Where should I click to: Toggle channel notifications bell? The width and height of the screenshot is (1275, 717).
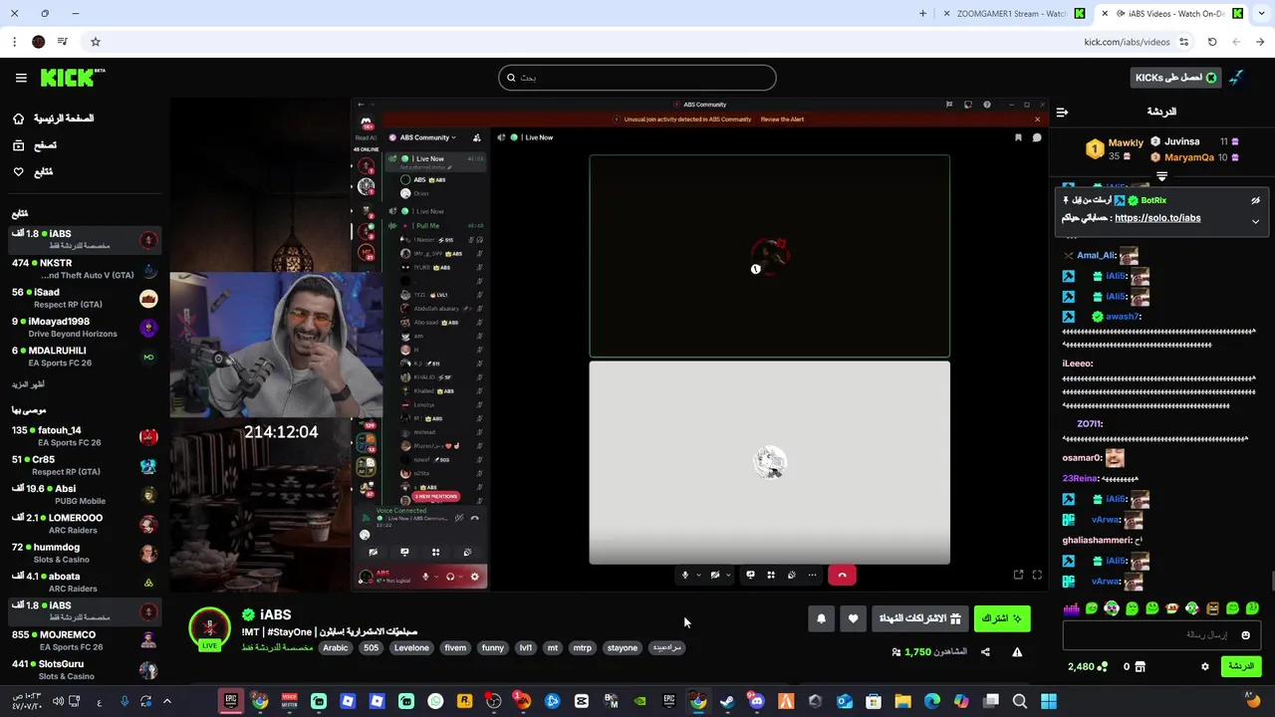(x=821, y=618)
